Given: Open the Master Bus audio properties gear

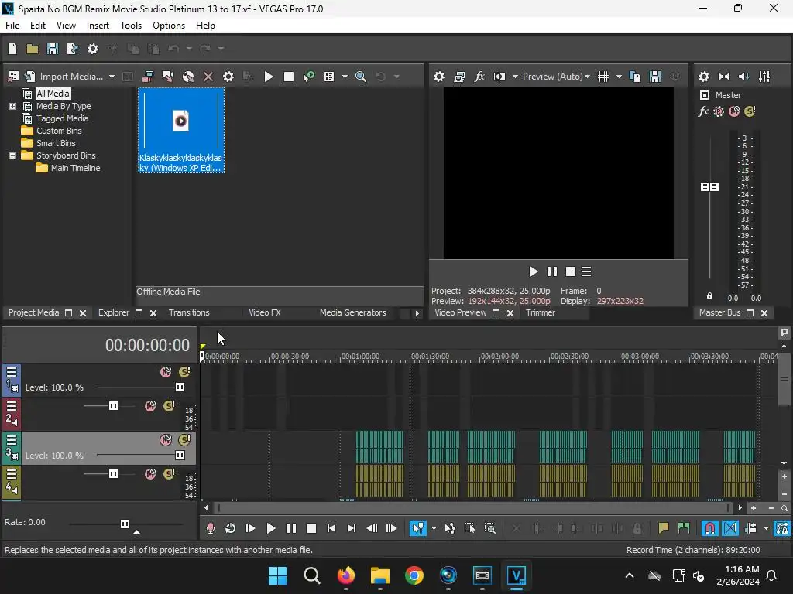Looking at the screenshot, I should tap(703, 77).
